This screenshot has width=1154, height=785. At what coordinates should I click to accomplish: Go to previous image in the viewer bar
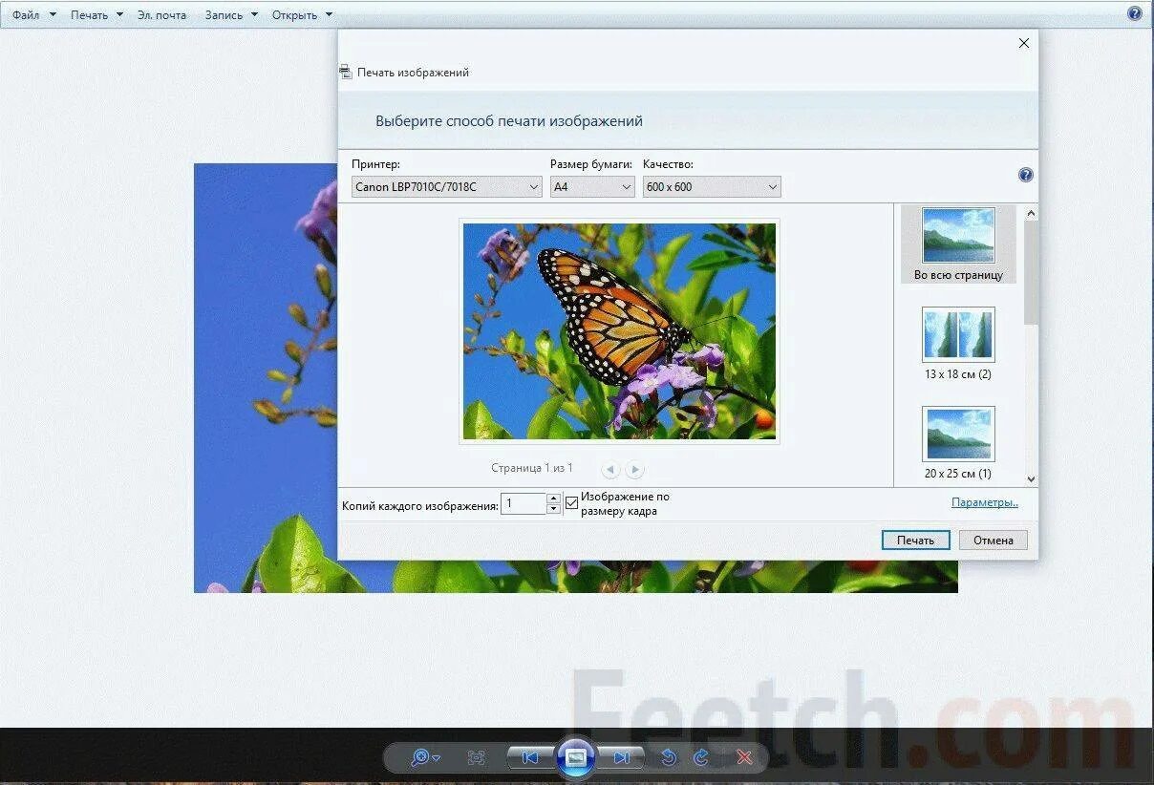pos(530,757)
